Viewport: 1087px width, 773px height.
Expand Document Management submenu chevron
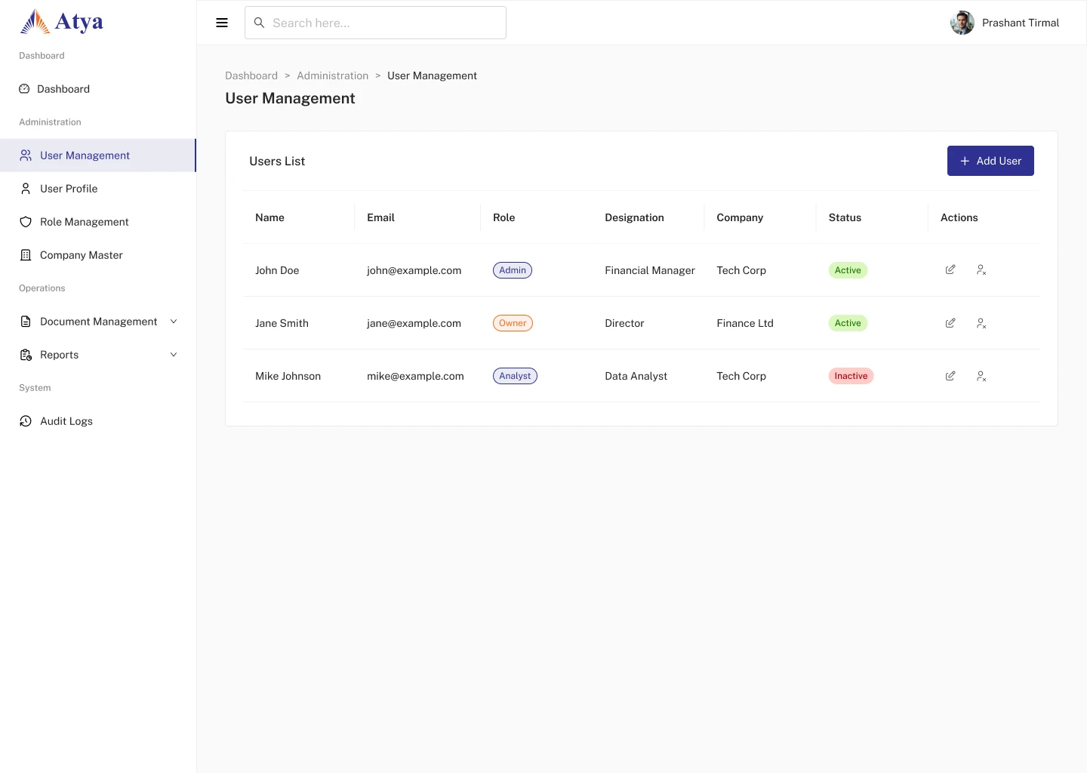pyautogui.click(x=174, y=322)
